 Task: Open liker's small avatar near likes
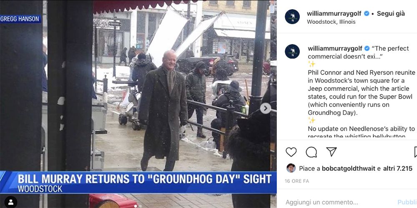coord(291,168)
